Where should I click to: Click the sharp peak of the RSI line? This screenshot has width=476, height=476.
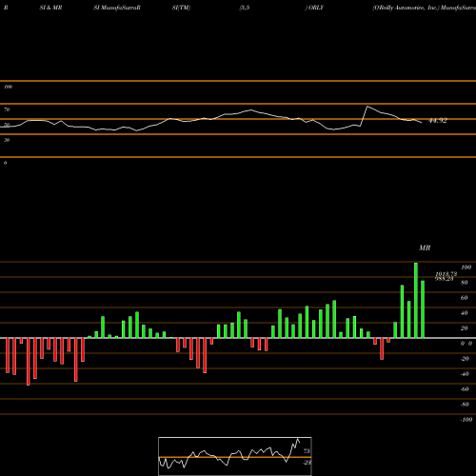pos(367,107)
